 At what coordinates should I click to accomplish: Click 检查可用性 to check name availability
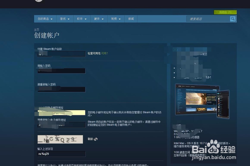coord(94,53)
